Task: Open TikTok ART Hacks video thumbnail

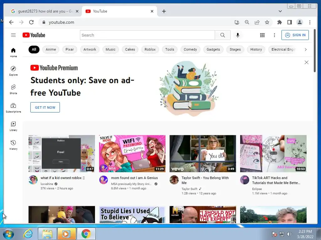Action: 273,153
